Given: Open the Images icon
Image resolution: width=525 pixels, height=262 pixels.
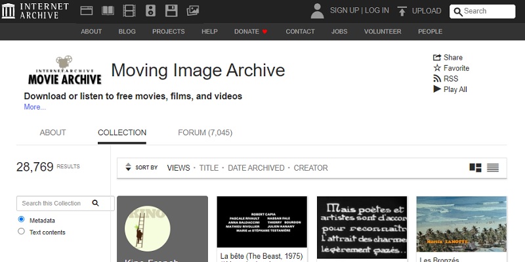Looking at the screenshot, I should [193, 11].
